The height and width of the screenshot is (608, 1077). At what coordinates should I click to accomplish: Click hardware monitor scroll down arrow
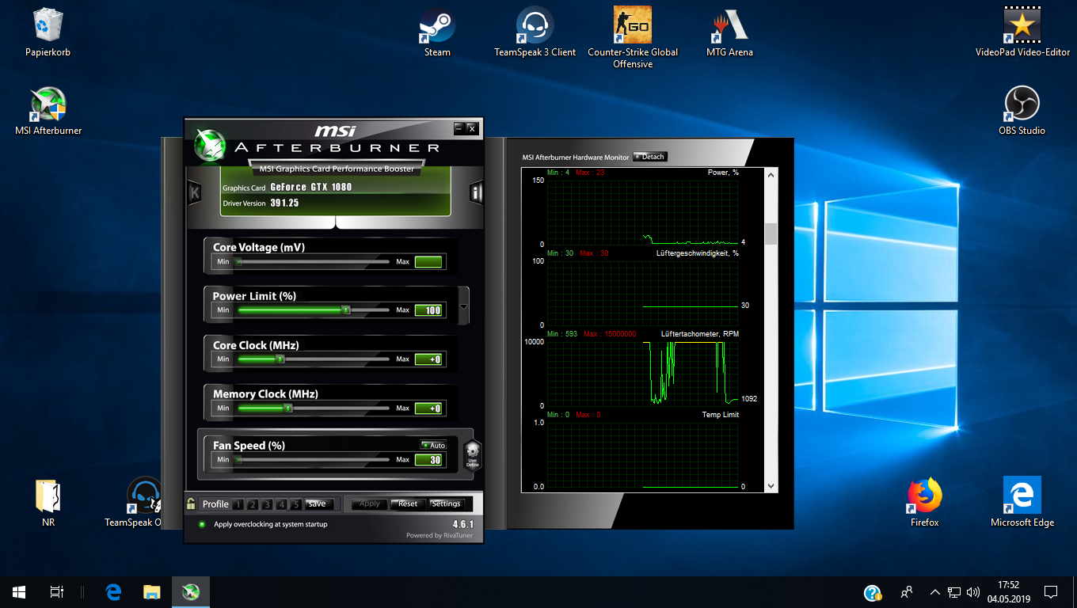tap(771, 486)
